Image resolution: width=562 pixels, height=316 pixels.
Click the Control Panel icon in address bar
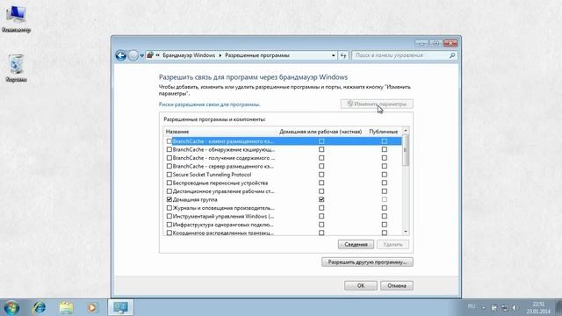point(150,55)
